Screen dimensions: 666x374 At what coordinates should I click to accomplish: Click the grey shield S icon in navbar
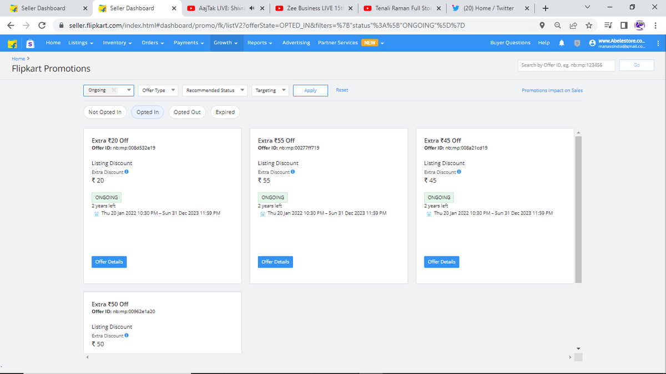click(577, 43)
